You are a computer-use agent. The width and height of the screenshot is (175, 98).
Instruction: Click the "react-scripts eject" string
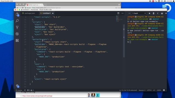coord(55,79)
